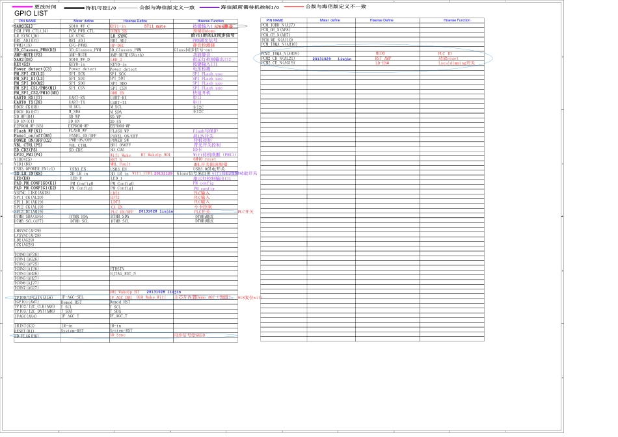Viewport: 618px width, 437px height.
Task: Click the Power_detect(C3) pin cell
Action: [33, 69]
